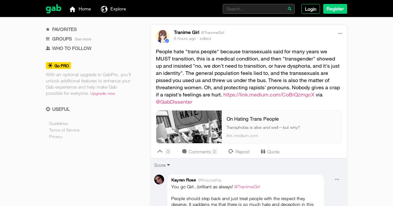This screenshot has height=206, width=393.
Task: Upvote the Tranime Girl post
Action: click(x=160, y=151)
